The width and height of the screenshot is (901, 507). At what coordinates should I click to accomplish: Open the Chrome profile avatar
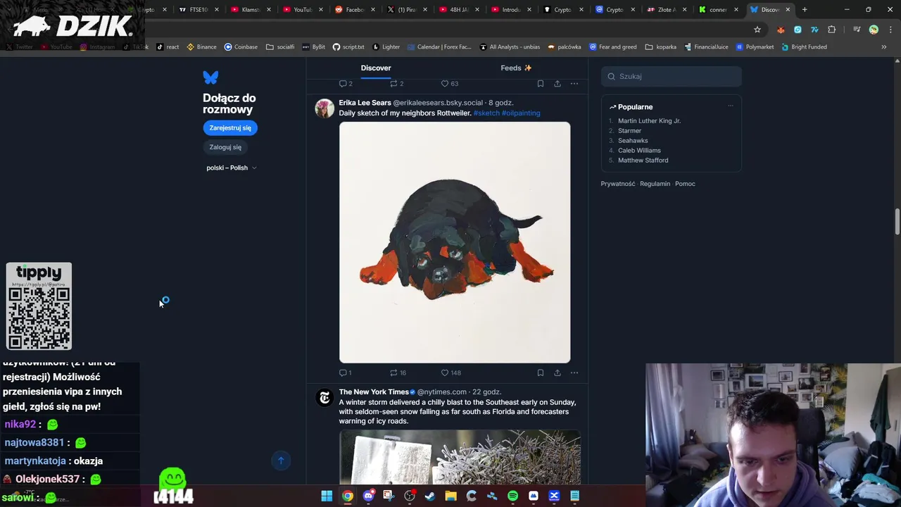[874, 30]
